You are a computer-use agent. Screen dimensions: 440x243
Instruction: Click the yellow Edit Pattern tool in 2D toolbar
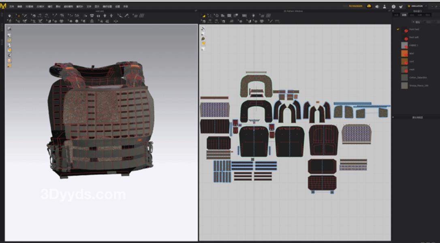[204, 16]
